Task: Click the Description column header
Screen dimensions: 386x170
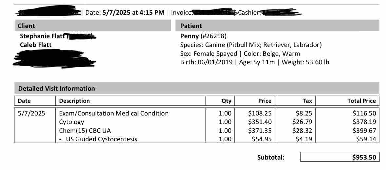Action: pyautogui.click(x=74, y=101)
